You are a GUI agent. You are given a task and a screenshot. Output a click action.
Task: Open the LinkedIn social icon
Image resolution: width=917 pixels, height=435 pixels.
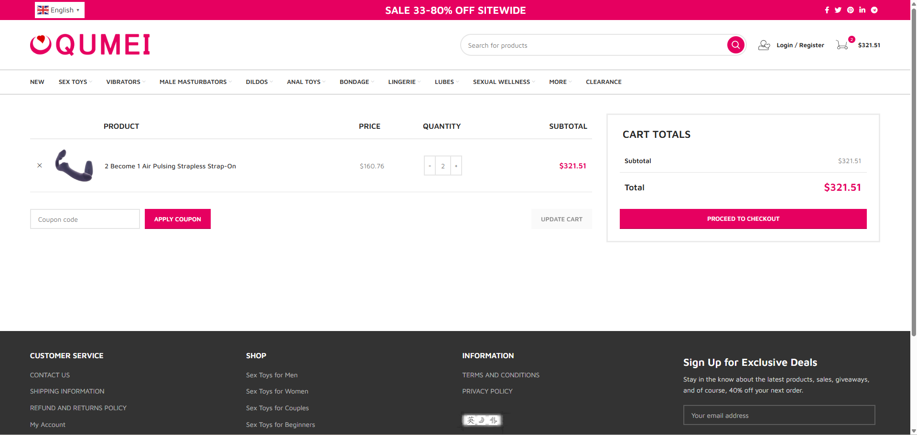pos(862,10)
